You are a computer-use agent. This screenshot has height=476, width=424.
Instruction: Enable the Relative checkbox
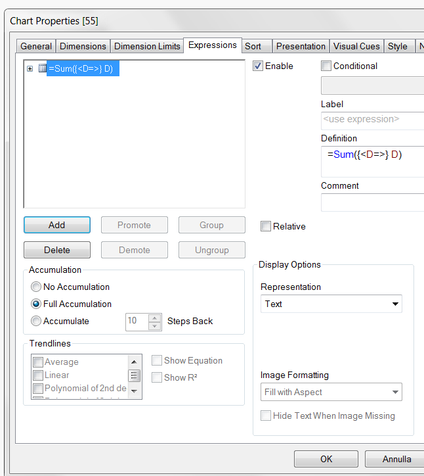[266, 226]
